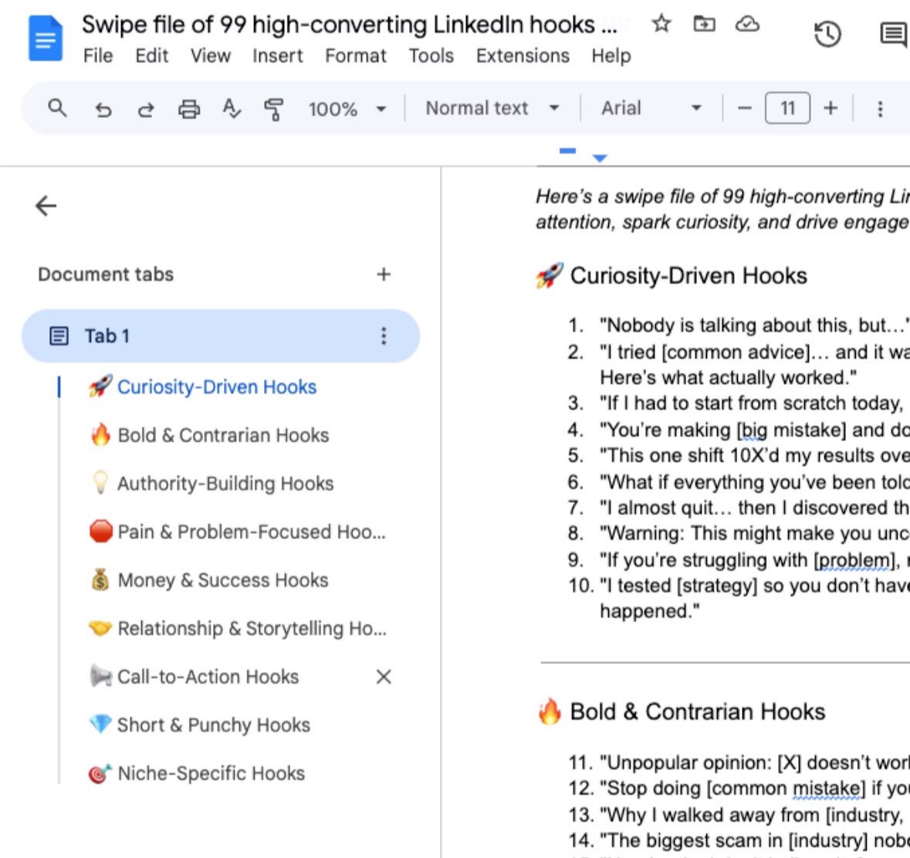910x858 pixels.
Task: Open the File menu
Action: pos(98,56)
